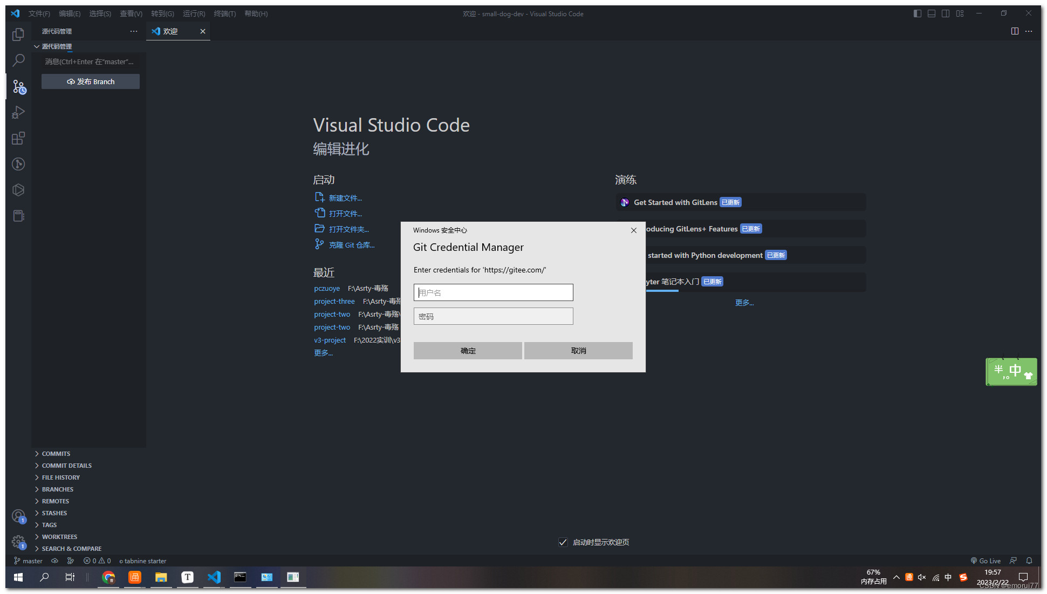The width and height of the screenshot is (1047, 594).
Task: Click the 打开文件夹... link
Action: point(349,229)
